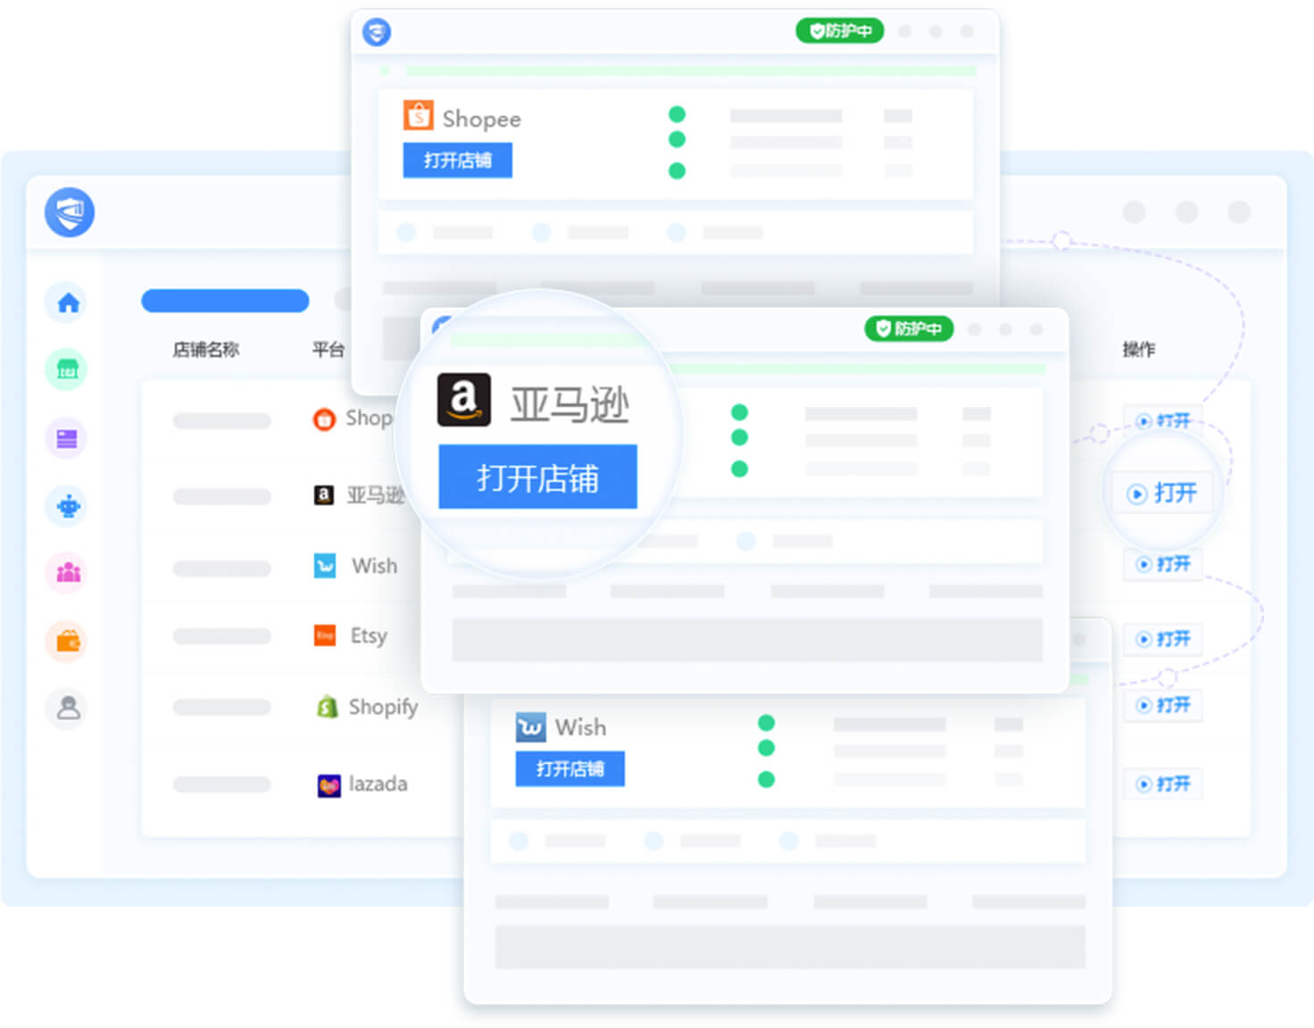
Task: Click the Shop row icon in platform list
Action: pyautogui.click(x=323, y=418)
